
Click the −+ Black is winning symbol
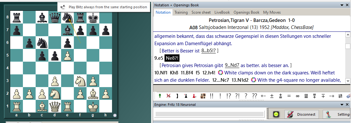pyautogui.click(x=332, y=96)
